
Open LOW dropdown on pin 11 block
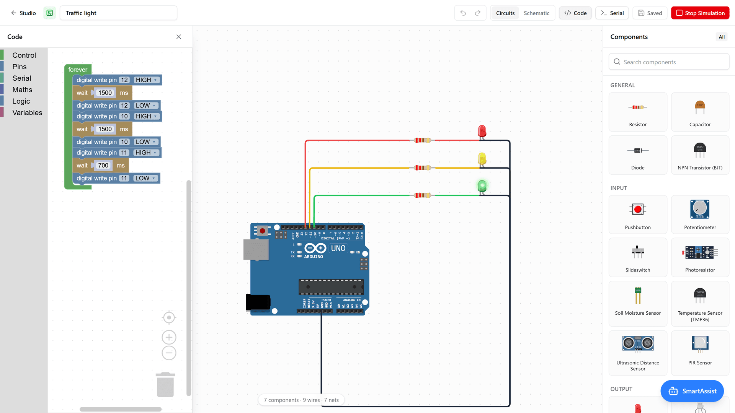click(145, 178)
